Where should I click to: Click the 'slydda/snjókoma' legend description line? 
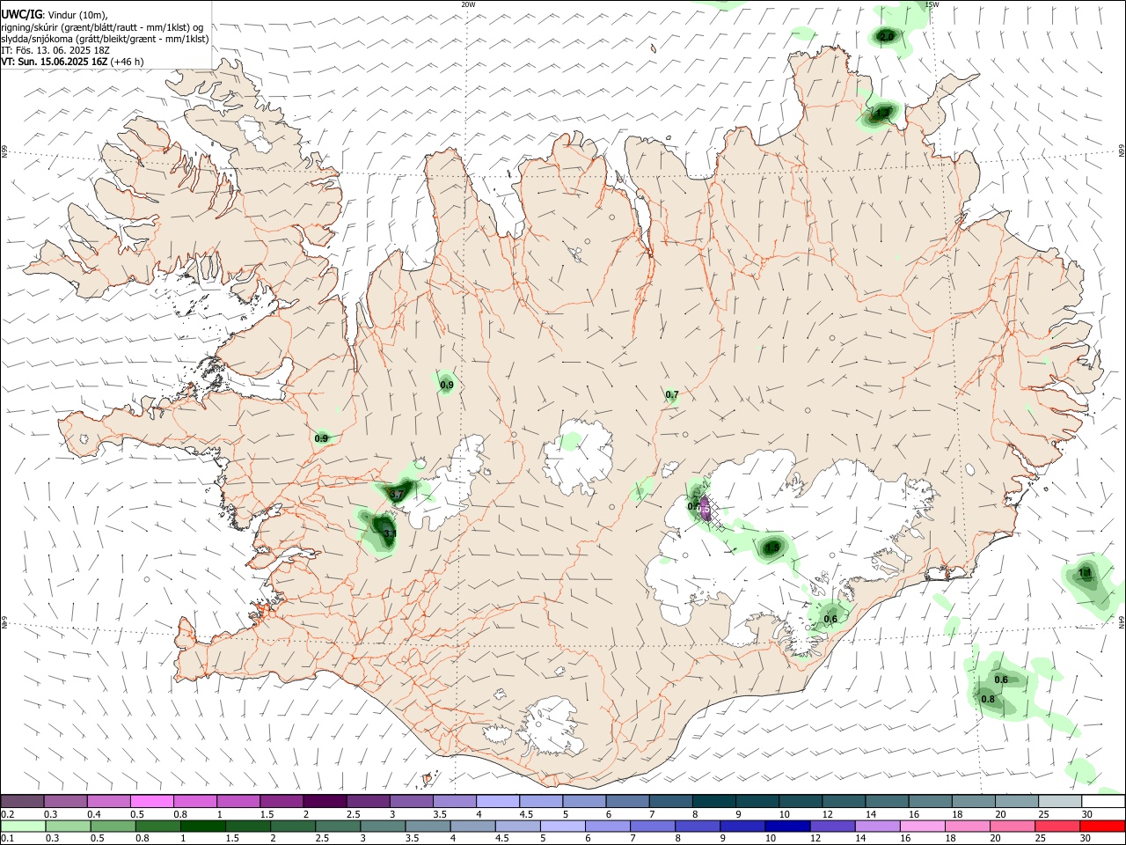coord(106,39)
